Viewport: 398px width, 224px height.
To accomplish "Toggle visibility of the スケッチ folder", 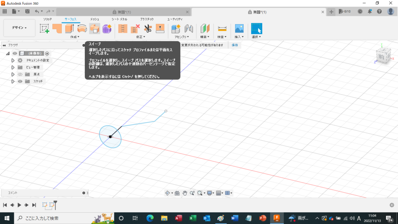I will tap(20, 81).
